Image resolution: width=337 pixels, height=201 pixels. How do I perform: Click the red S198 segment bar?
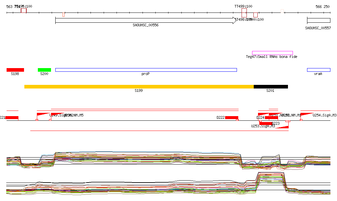(15, 70)
